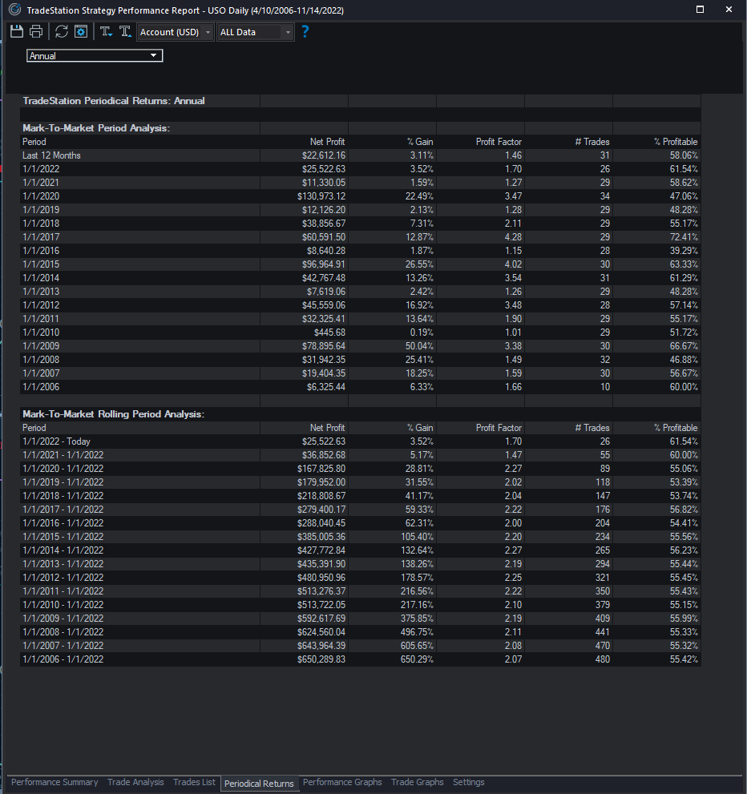View the Trade Graphs tab
The height and width of the screenshot is (794, 747).
point(418,782)
